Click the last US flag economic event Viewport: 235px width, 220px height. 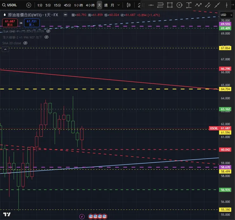point(104,217)
